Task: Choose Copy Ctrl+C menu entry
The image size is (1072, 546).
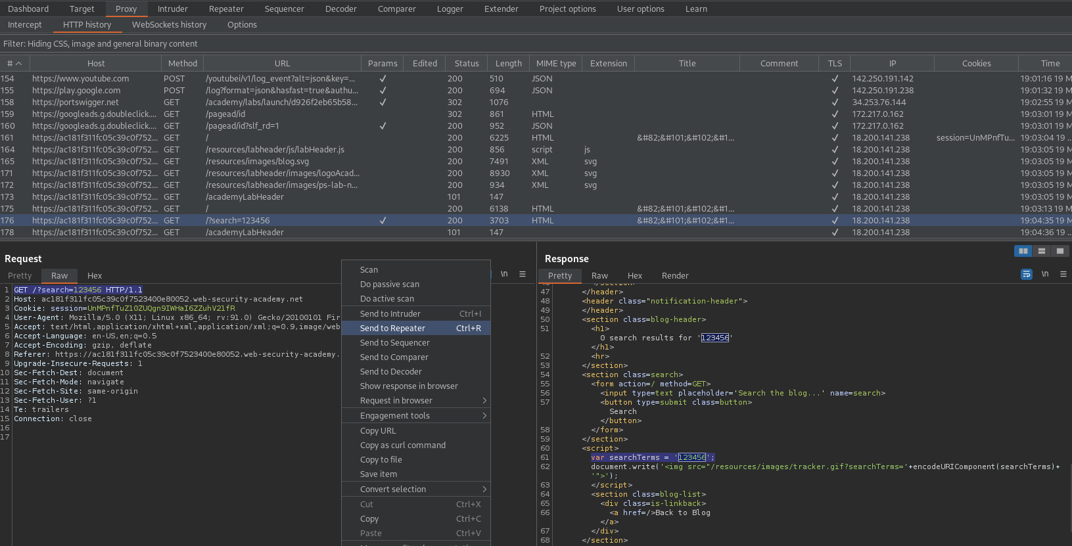Action: [416, 518]
